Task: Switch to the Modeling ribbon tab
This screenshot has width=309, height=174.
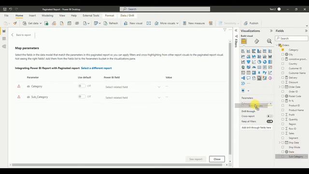Action: point(47,15)
